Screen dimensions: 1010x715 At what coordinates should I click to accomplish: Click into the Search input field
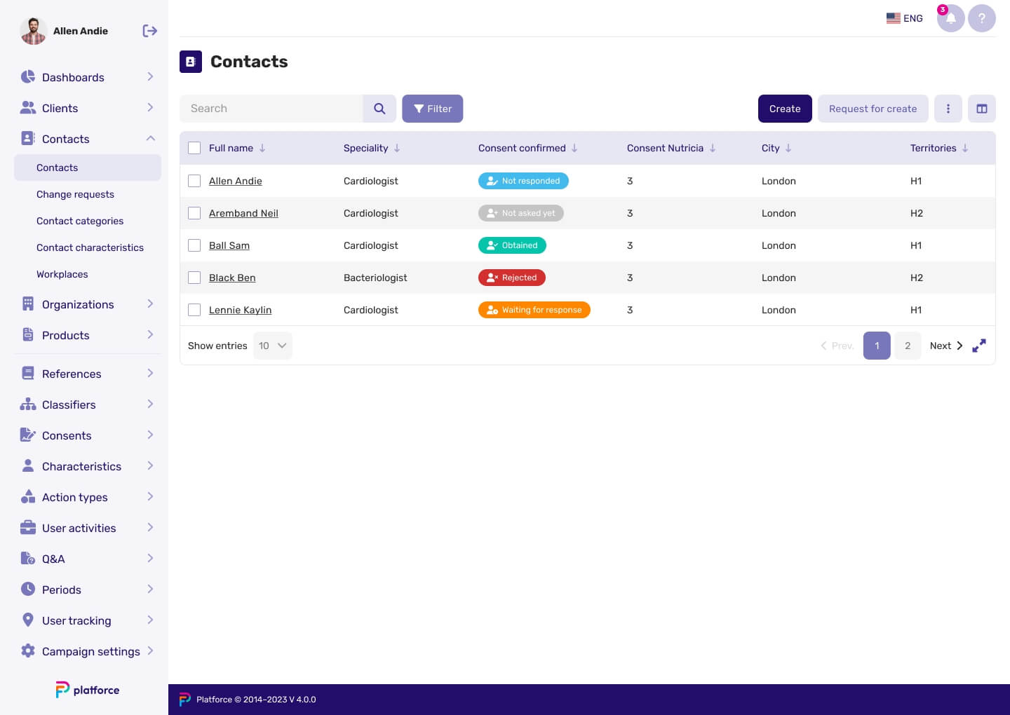point(271,109)
